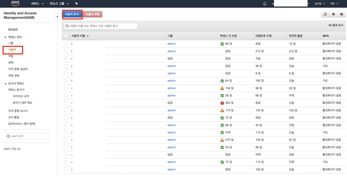The height and width of the screenshot is (176, 347).
Task: Click the 사용자 삭제 button
Action: [x=92, y=14]
